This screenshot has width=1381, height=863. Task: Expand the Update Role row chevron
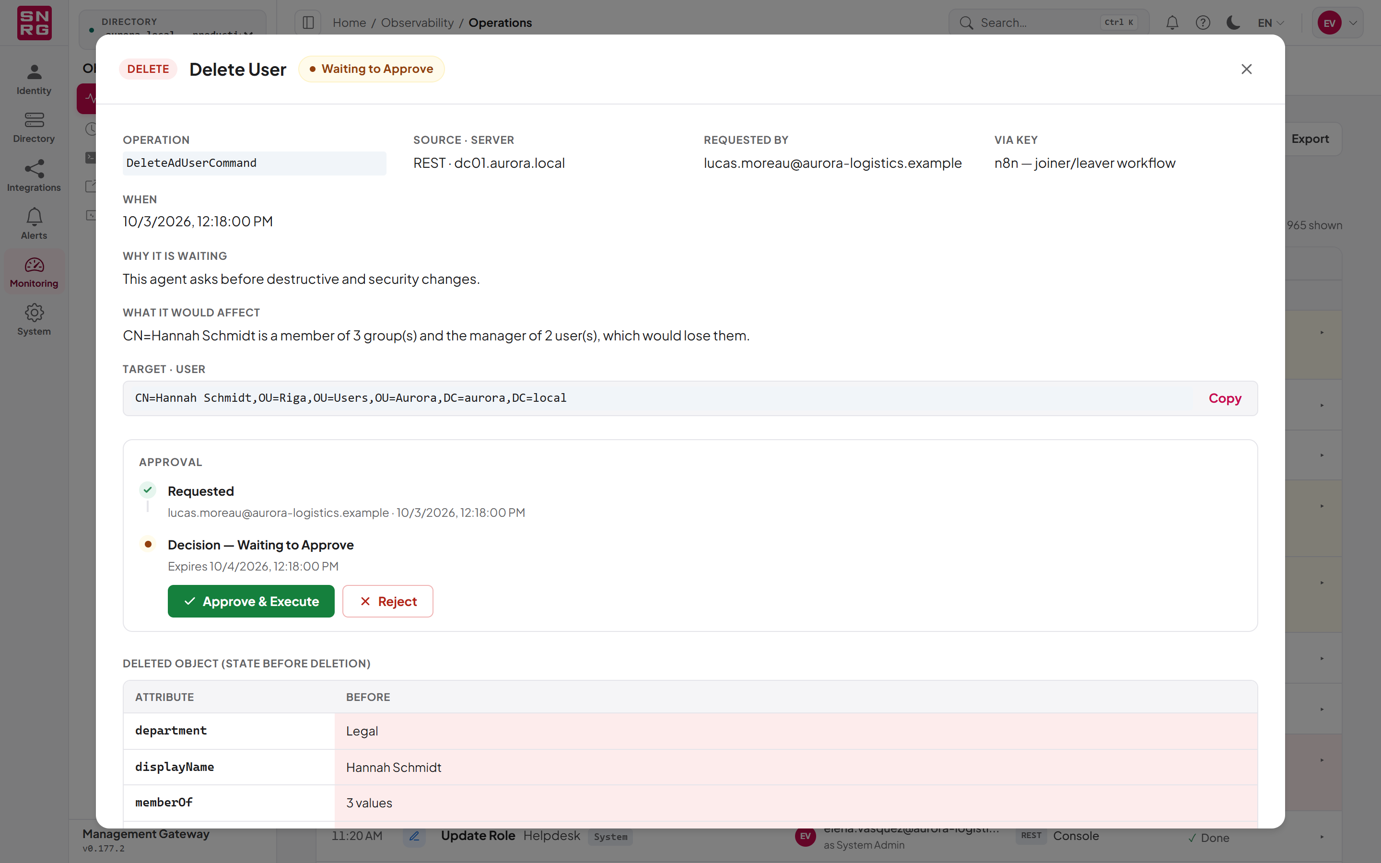(1322, 837)
